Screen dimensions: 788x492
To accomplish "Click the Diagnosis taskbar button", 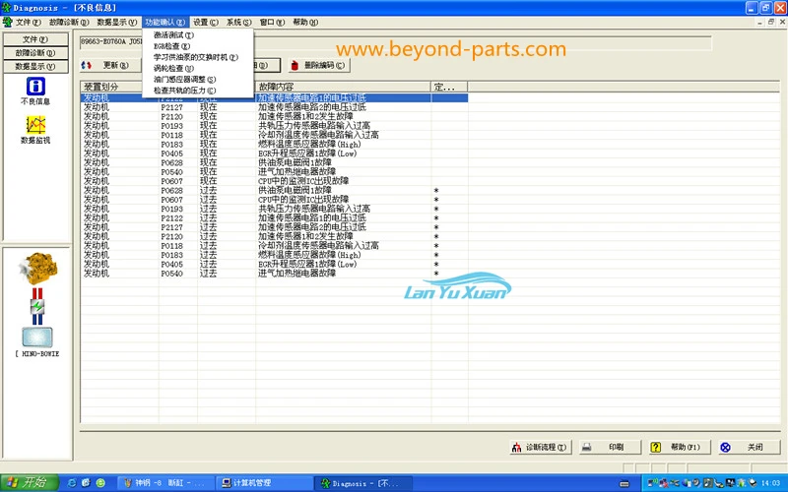I will click(x=362, y=483).
